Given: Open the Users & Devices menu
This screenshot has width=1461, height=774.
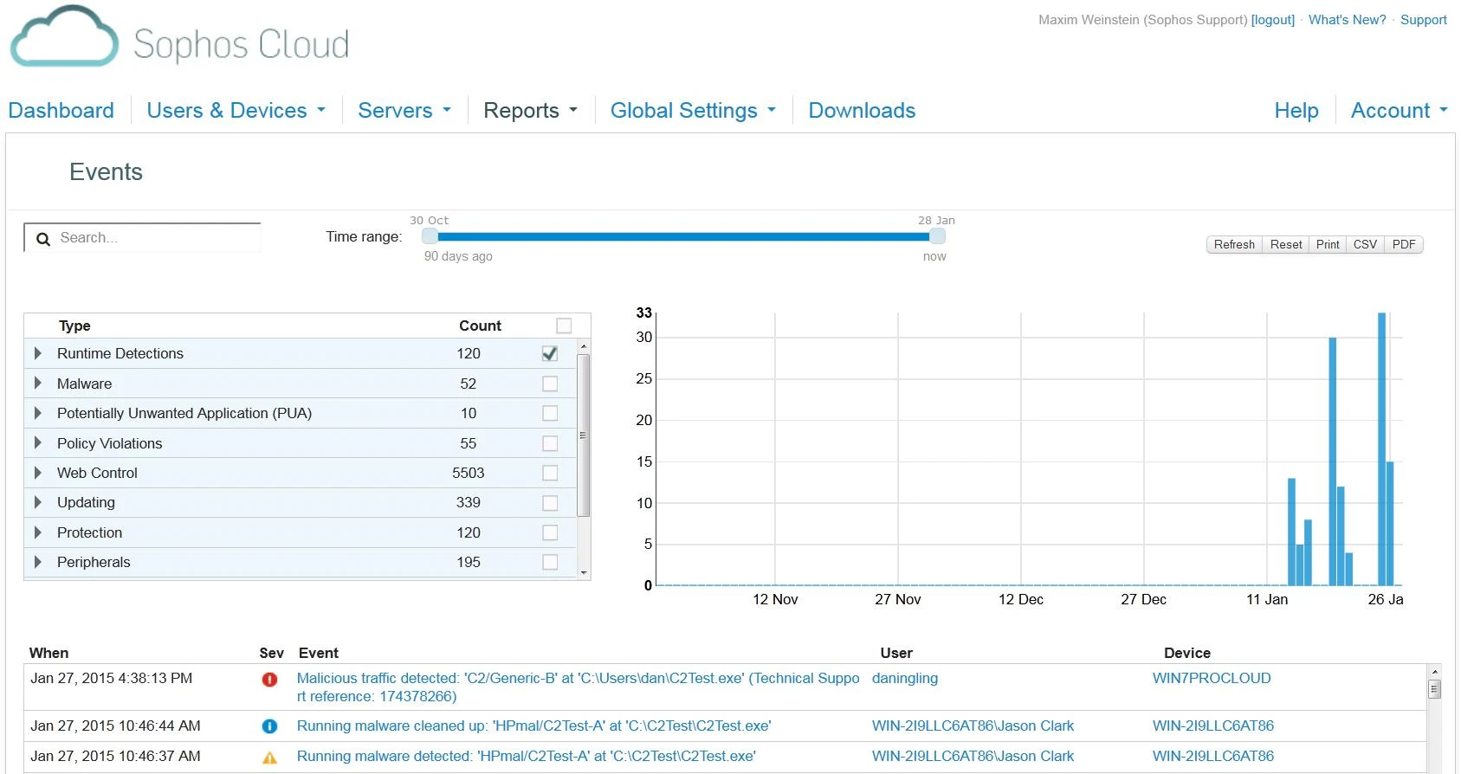Looking at the screenshot, I should [236, 111].
